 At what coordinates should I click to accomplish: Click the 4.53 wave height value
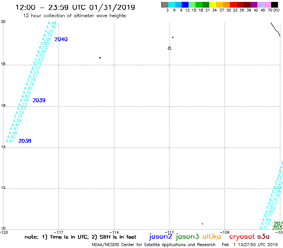pos(21,108)
